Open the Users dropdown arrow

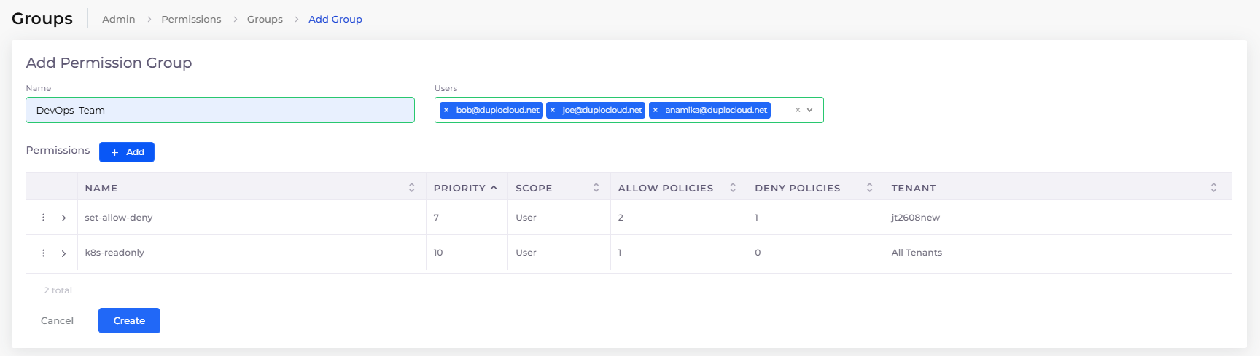(x=810, y=110)
